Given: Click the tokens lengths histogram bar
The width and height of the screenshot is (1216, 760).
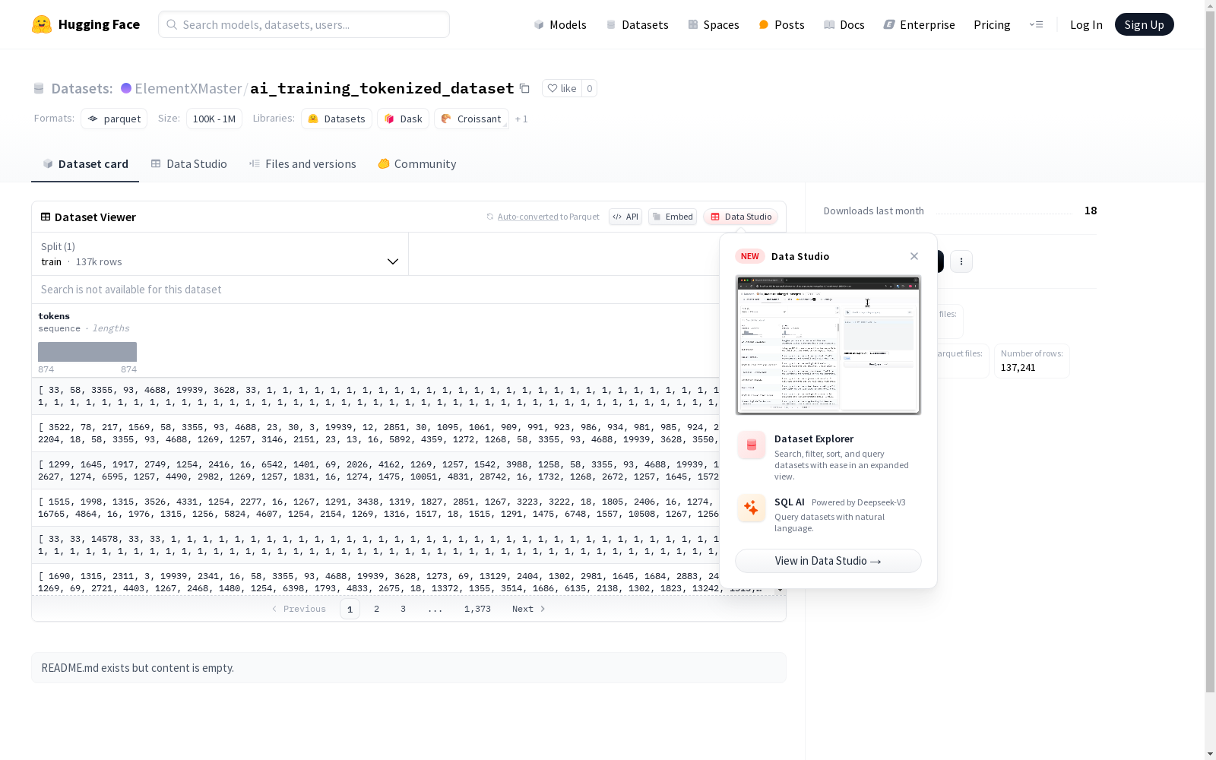Looking at the screenshot, I should pyautogui.click(x=87, y=352).
